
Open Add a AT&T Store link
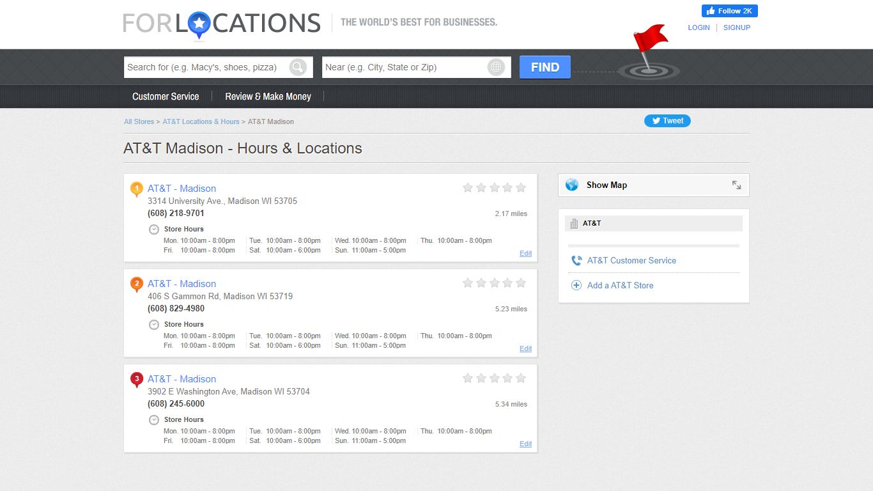[621, 286]
